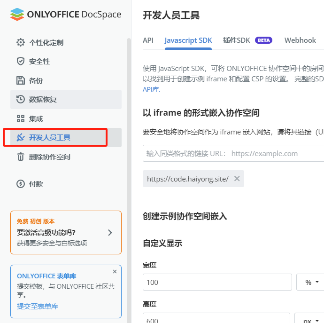Click the BETA badge on 插件SDK

tap(263, 40)
